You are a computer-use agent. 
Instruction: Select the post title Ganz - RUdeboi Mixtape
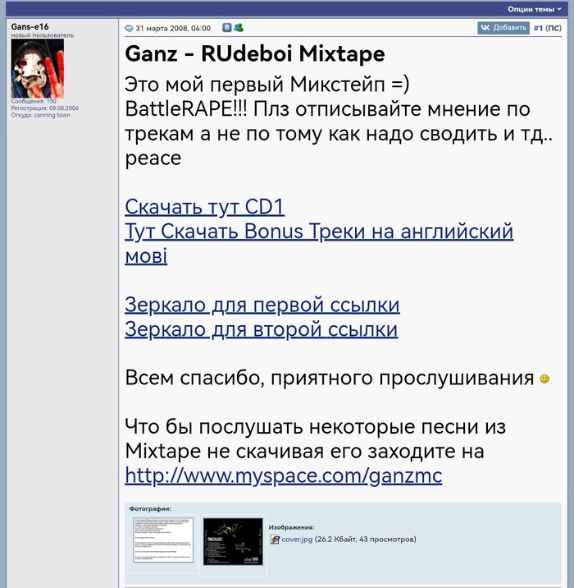click(255, 53)
